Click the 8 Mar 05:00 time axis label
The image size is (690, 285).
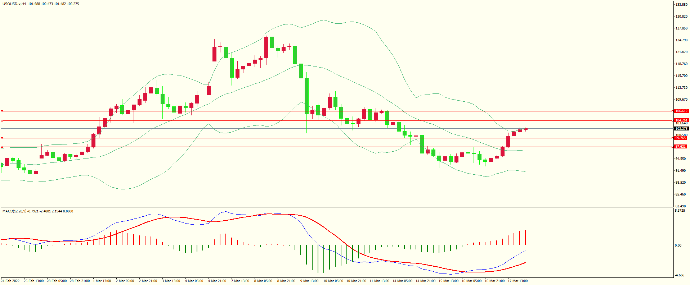(x=263, y=281)
